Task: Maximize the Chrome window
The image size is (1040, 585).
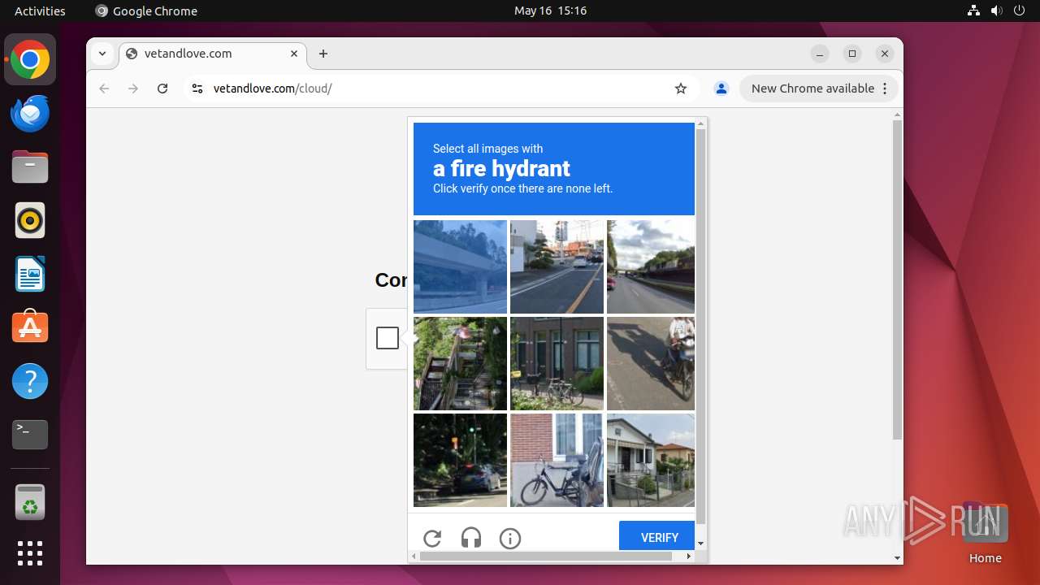Action: [x=852, y=54]
